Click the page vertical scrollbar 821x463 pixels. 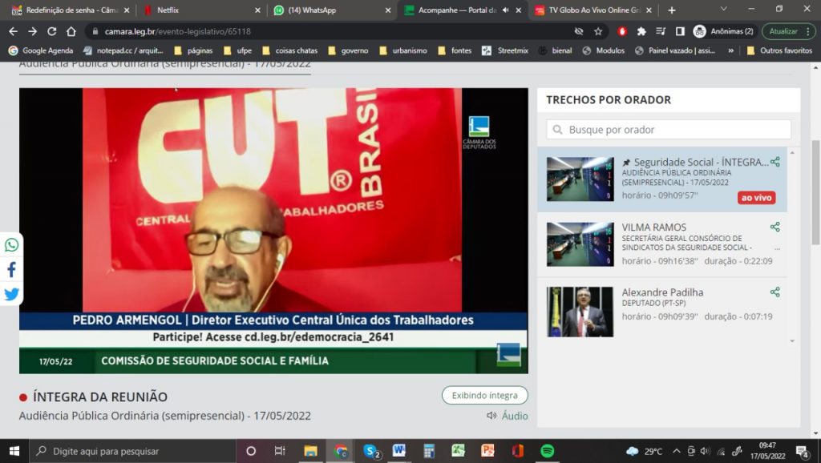pyautogui.click(x=815, y=192)
